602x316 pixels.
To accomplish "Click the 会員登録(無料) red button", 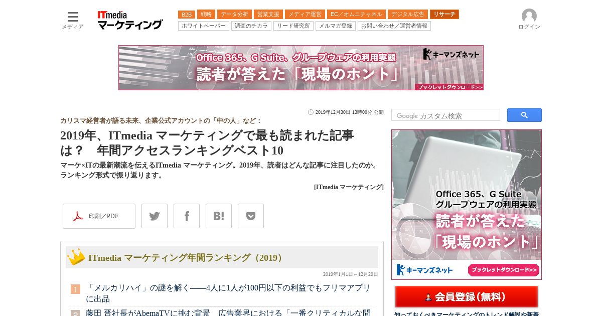I will [x=467, y=297].
